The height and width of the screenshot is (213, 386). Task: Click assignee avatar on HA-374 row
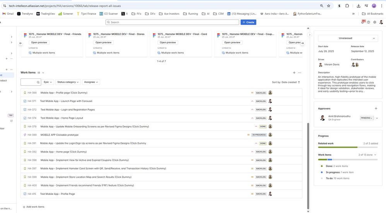click(x=270, y=118)
